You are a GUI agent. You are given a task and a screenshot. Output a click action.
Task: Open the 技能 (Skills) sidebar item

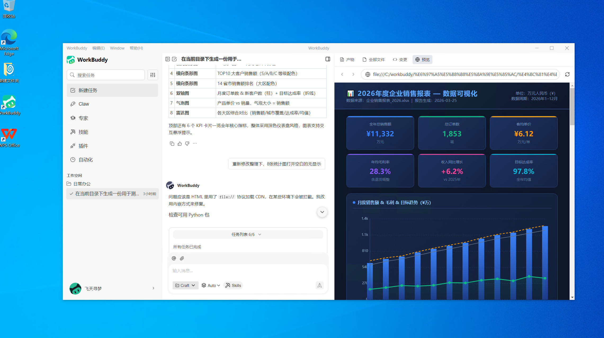tap(83, 132)
